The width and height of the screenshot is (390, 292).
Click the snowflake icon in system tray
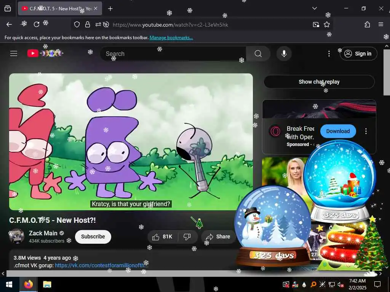(x=322, y=284)
